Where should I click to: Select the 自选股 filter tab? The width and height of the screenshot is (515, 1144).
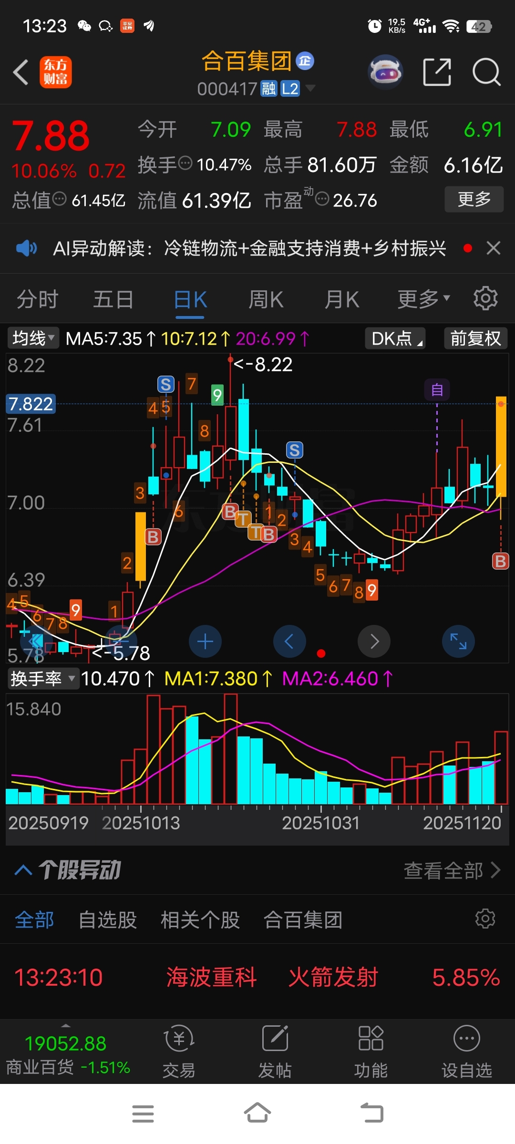tap(108, 919)
